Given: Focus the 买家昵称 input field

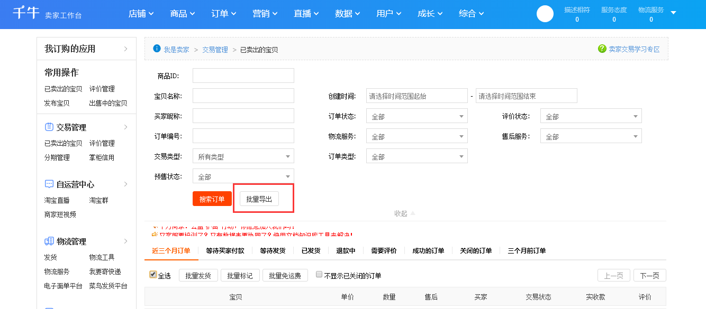Looking at the screenshot, I should [x=243, y=116].
